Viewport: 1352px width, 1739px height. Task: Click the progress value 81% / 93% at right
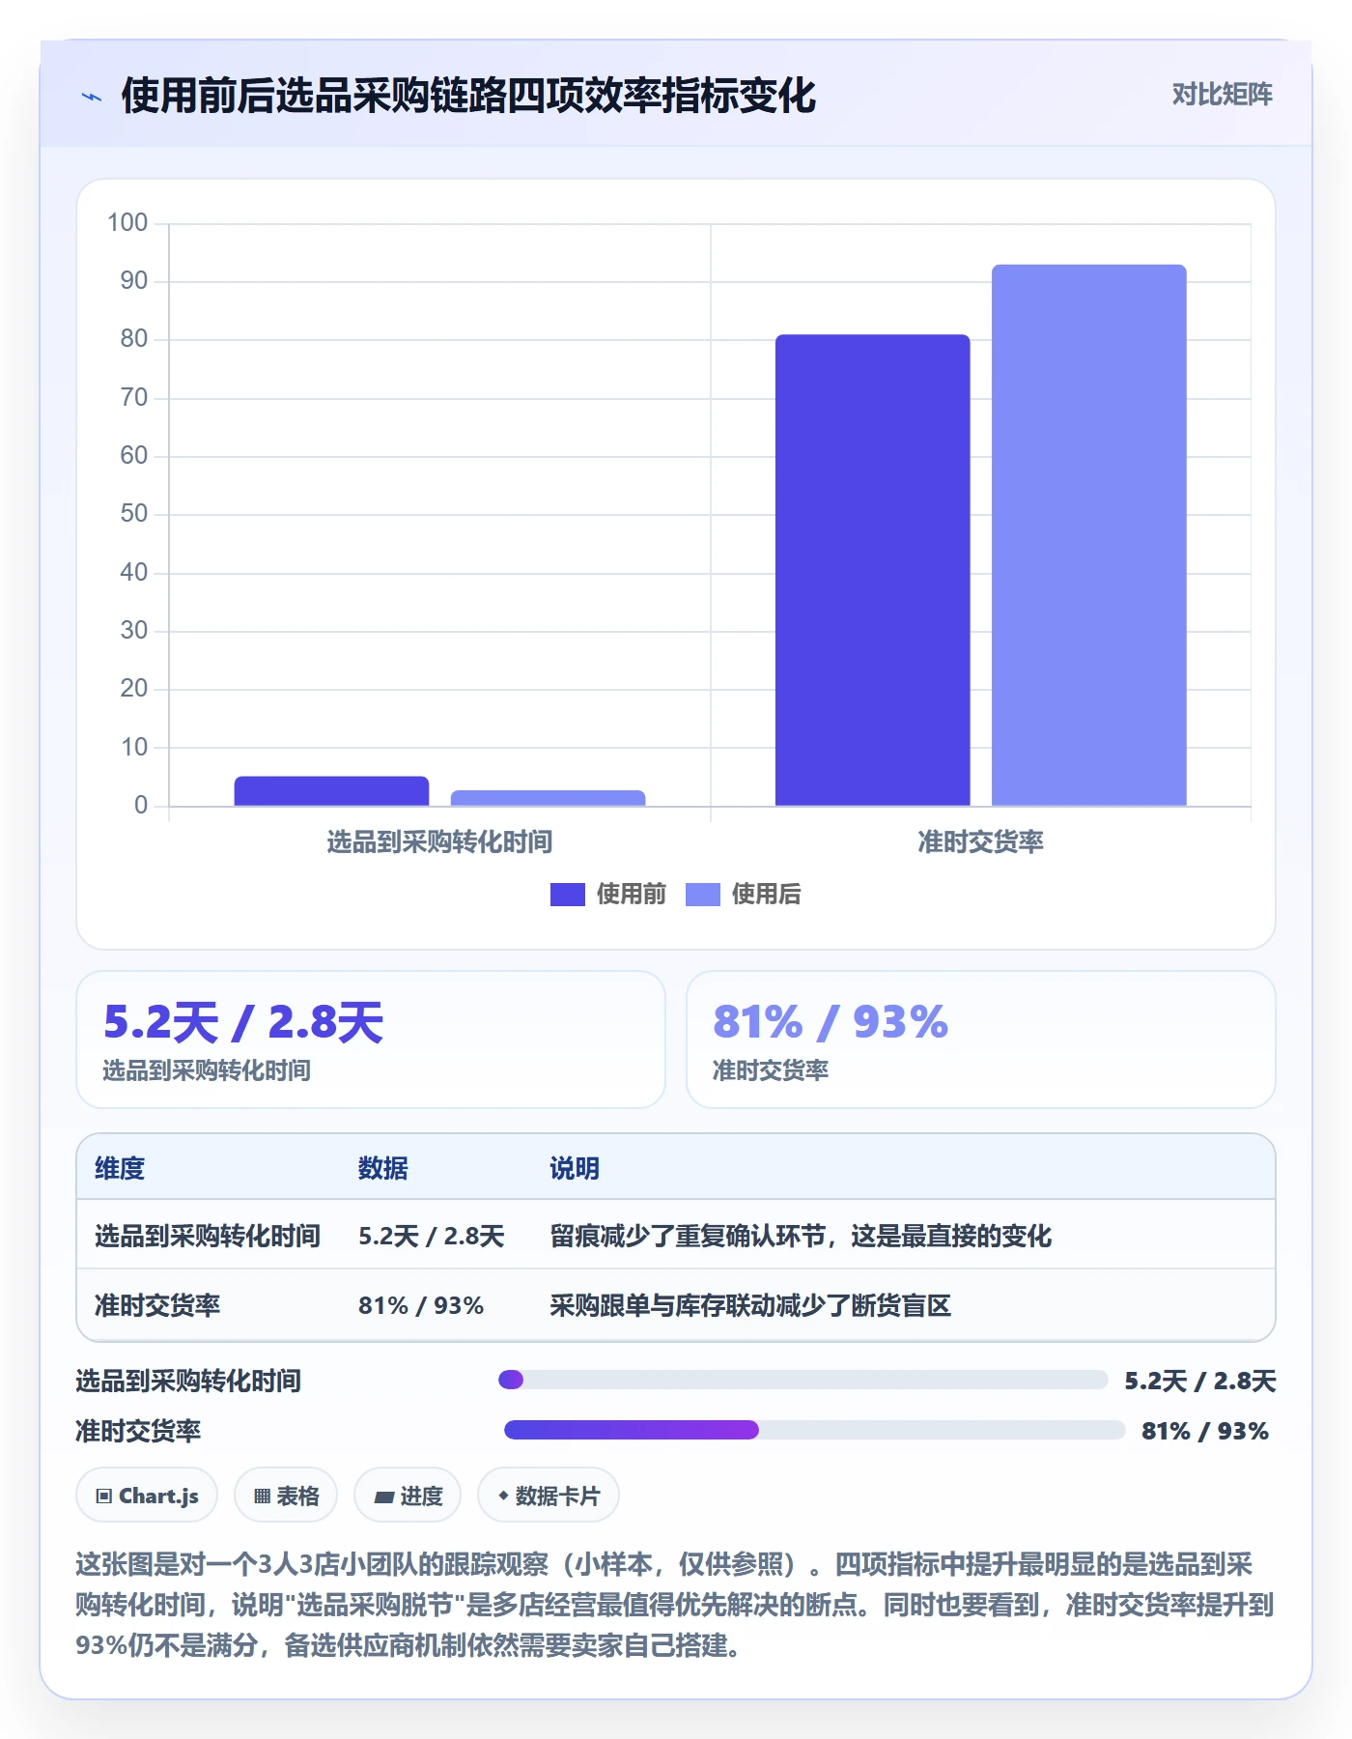point(1205,1431)
